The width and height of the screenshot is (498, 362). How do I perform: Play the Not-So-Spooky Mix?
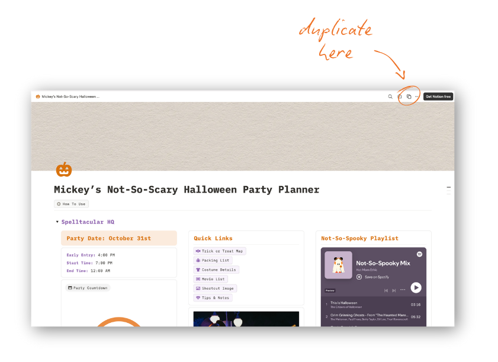point(416,287)
